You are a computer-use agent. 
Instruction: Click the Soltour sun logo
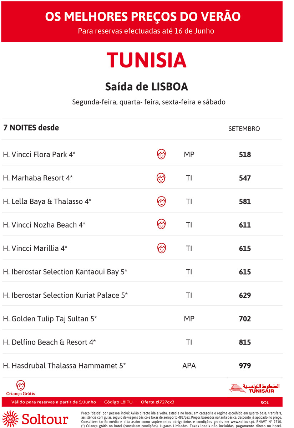click(10, 419)
